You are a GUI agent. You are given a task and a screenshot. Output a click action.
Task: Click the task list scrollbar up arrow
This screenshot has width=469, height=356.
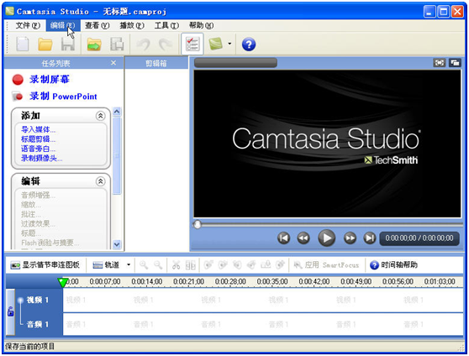(x=117, y=112)
